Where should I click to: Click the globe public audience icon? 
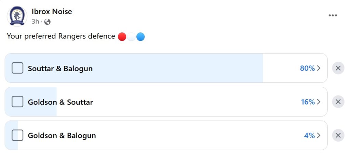pos(47,22)
